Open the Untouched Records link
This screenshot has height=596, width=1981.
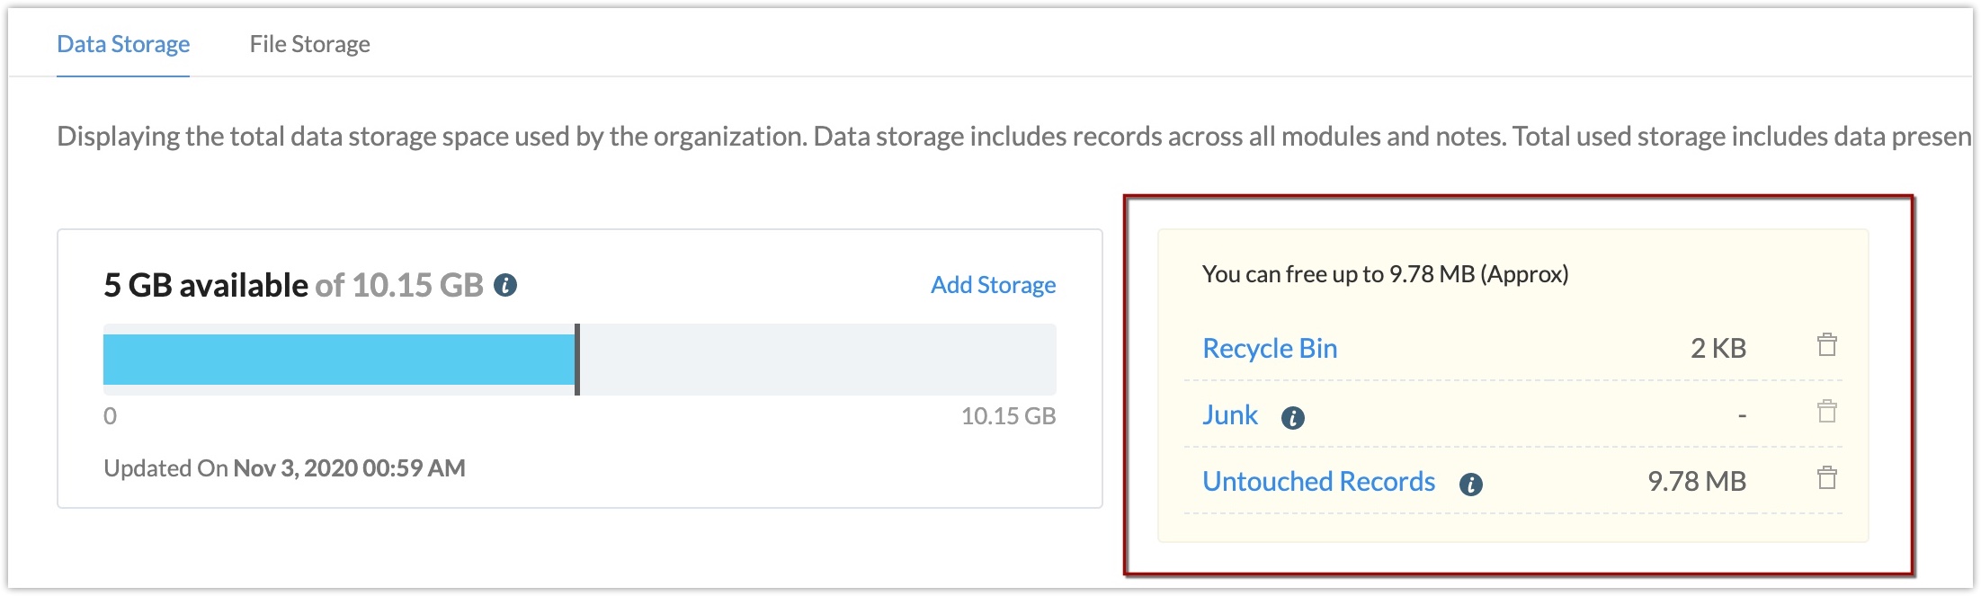[x=1318, y=482]
